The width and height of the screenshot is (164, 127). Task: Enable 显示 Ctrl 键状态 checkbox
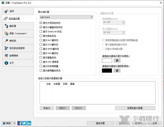[x=41, y=44]
